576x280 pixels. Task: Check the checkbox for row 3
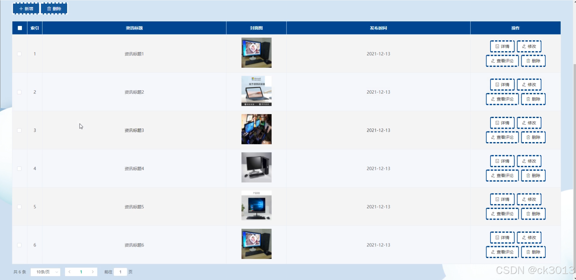(x=19, y=130)
